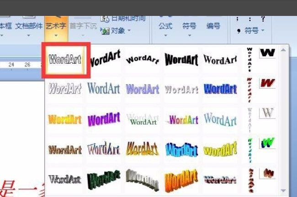Open the 公式 equation button
The height and width of the screenshot is (197, 297).
coord(165,26)
